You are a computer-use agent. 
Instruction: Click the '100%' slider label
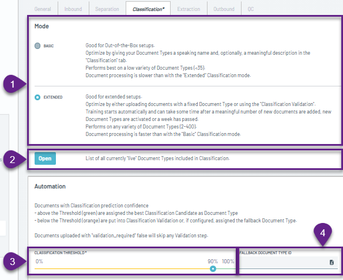click(x=228, y=262)
